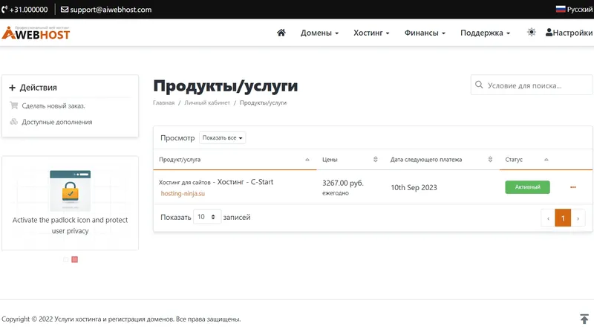Open the hosting-ninja.su domain link
Screen dimensions: 594x335
tap(183, 193)
